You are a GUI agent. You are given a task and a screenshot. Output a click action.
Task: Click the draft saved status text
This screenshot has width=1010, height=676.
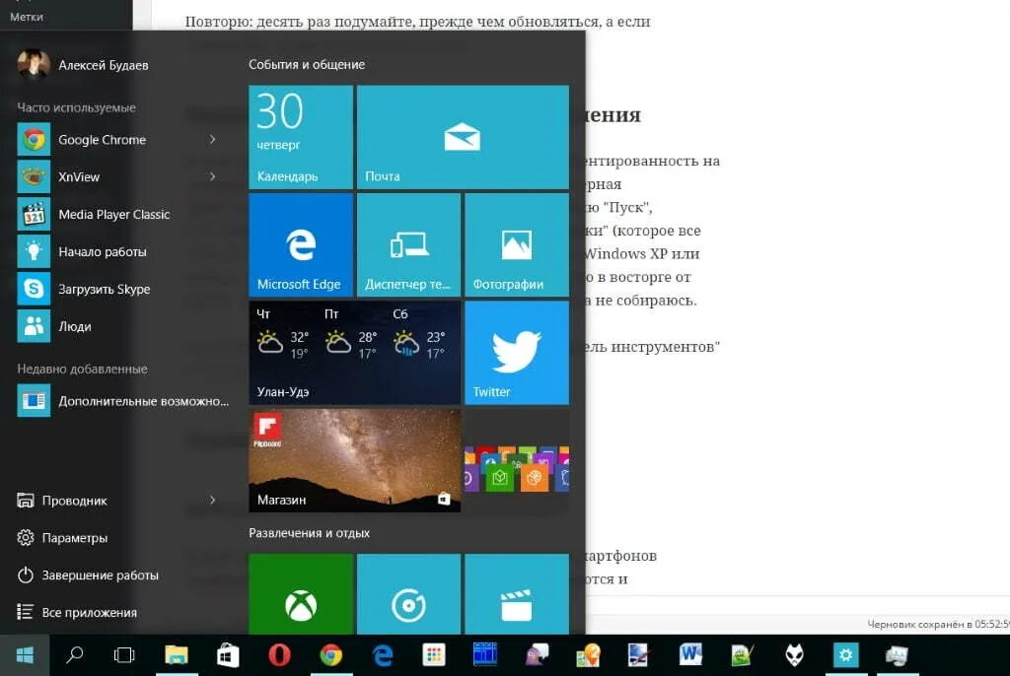coord(938,624)
